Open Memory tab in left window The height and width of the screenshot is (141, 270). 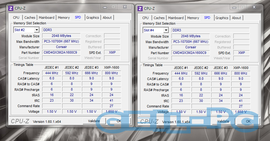tap(64, 18)
